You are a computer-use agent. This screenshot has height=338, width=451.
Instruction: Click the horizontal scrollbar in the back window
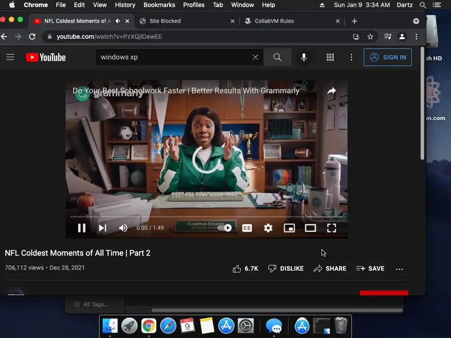(x=277, y=310)
